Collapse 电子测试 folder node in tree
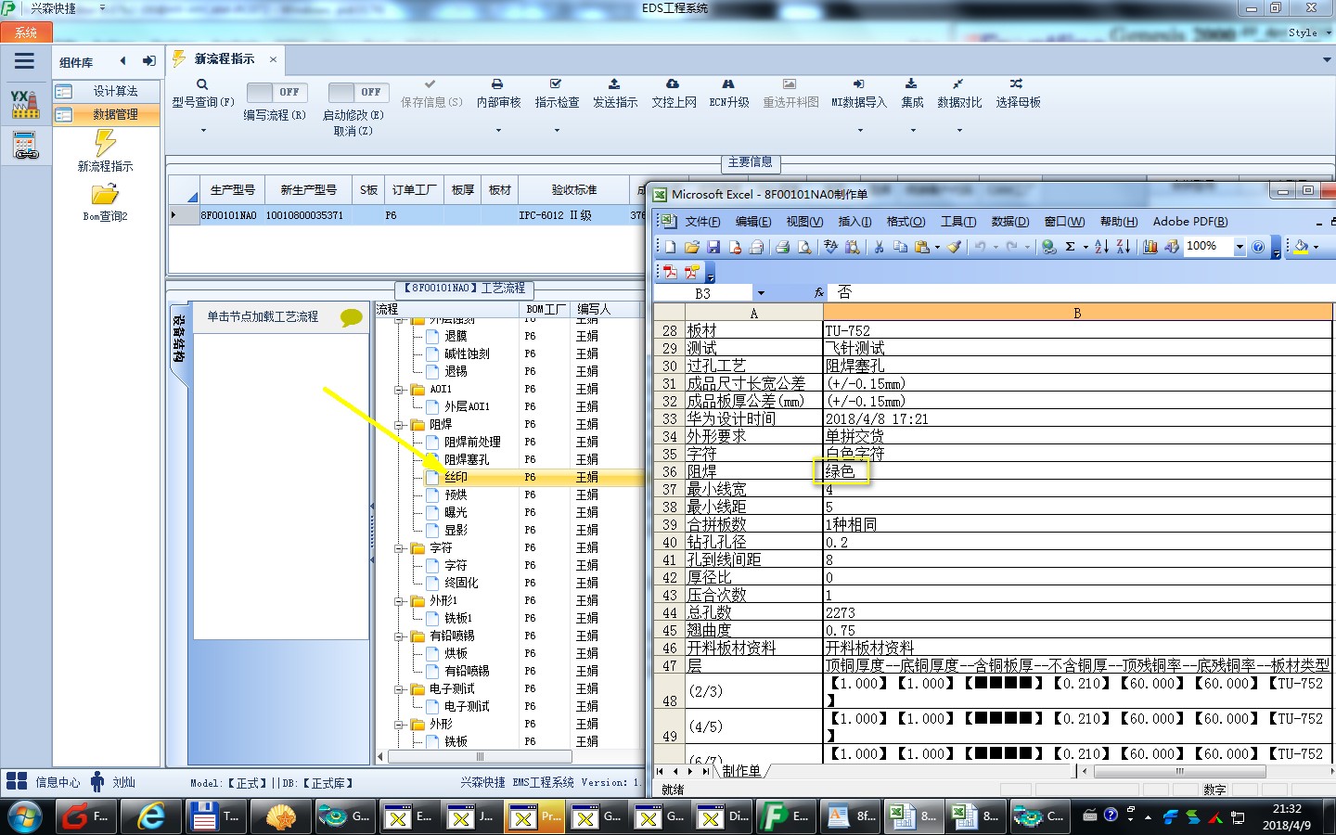1336x835 pixels. pyautogui.click(x=400, y=689)
